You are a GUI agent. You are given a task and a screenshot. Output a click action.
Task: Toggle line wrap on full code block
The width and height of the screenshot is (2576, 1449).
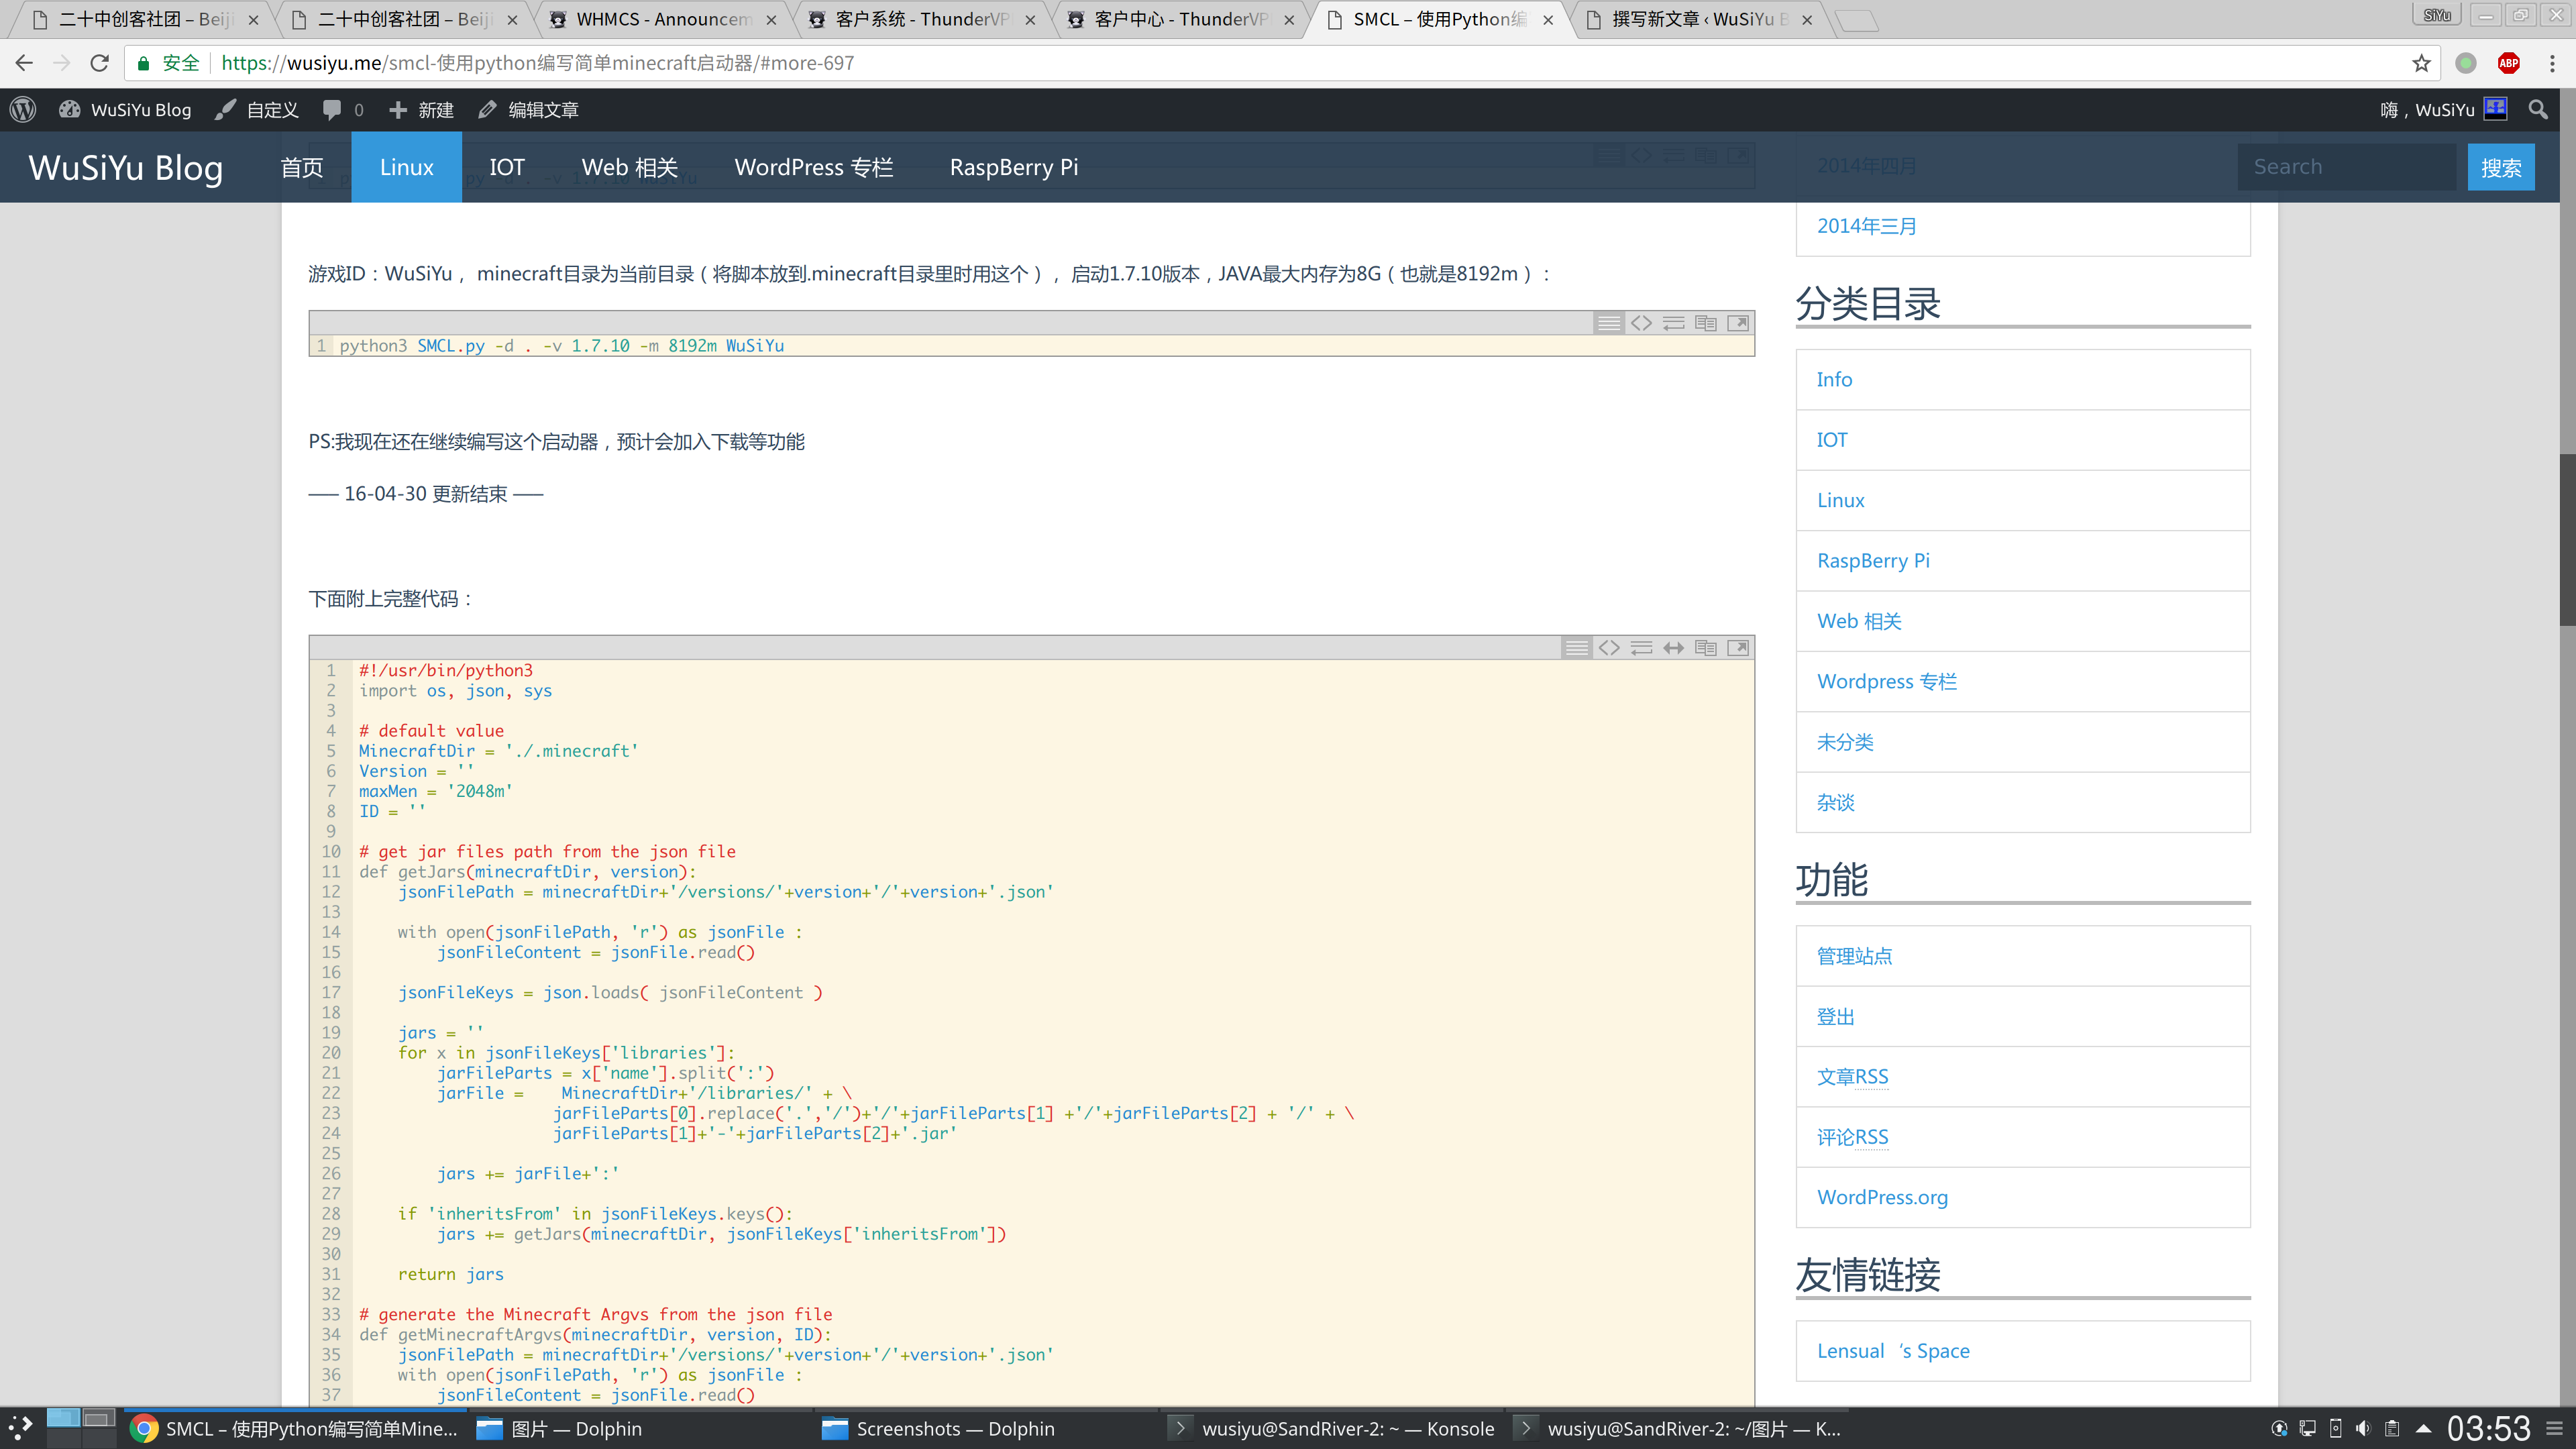(1641, 648)
